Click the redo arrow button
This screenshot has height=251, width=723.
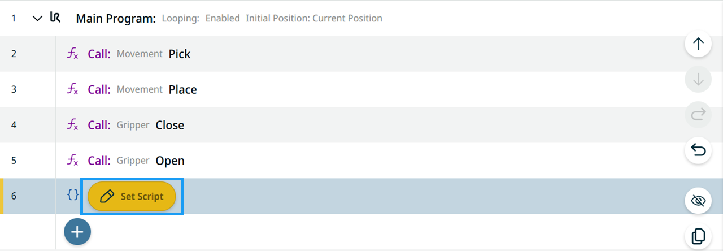click(698, 115)
